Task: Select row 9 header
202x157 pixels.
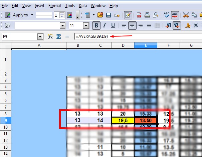Action: (x=5, y=120)
